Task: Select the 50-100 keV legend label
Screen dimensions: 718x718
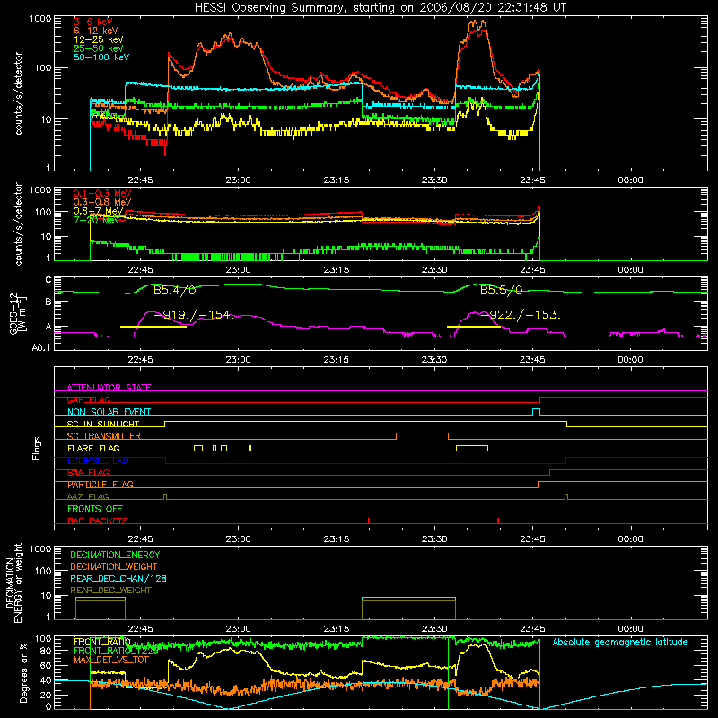Action: [x=101, y=57]
